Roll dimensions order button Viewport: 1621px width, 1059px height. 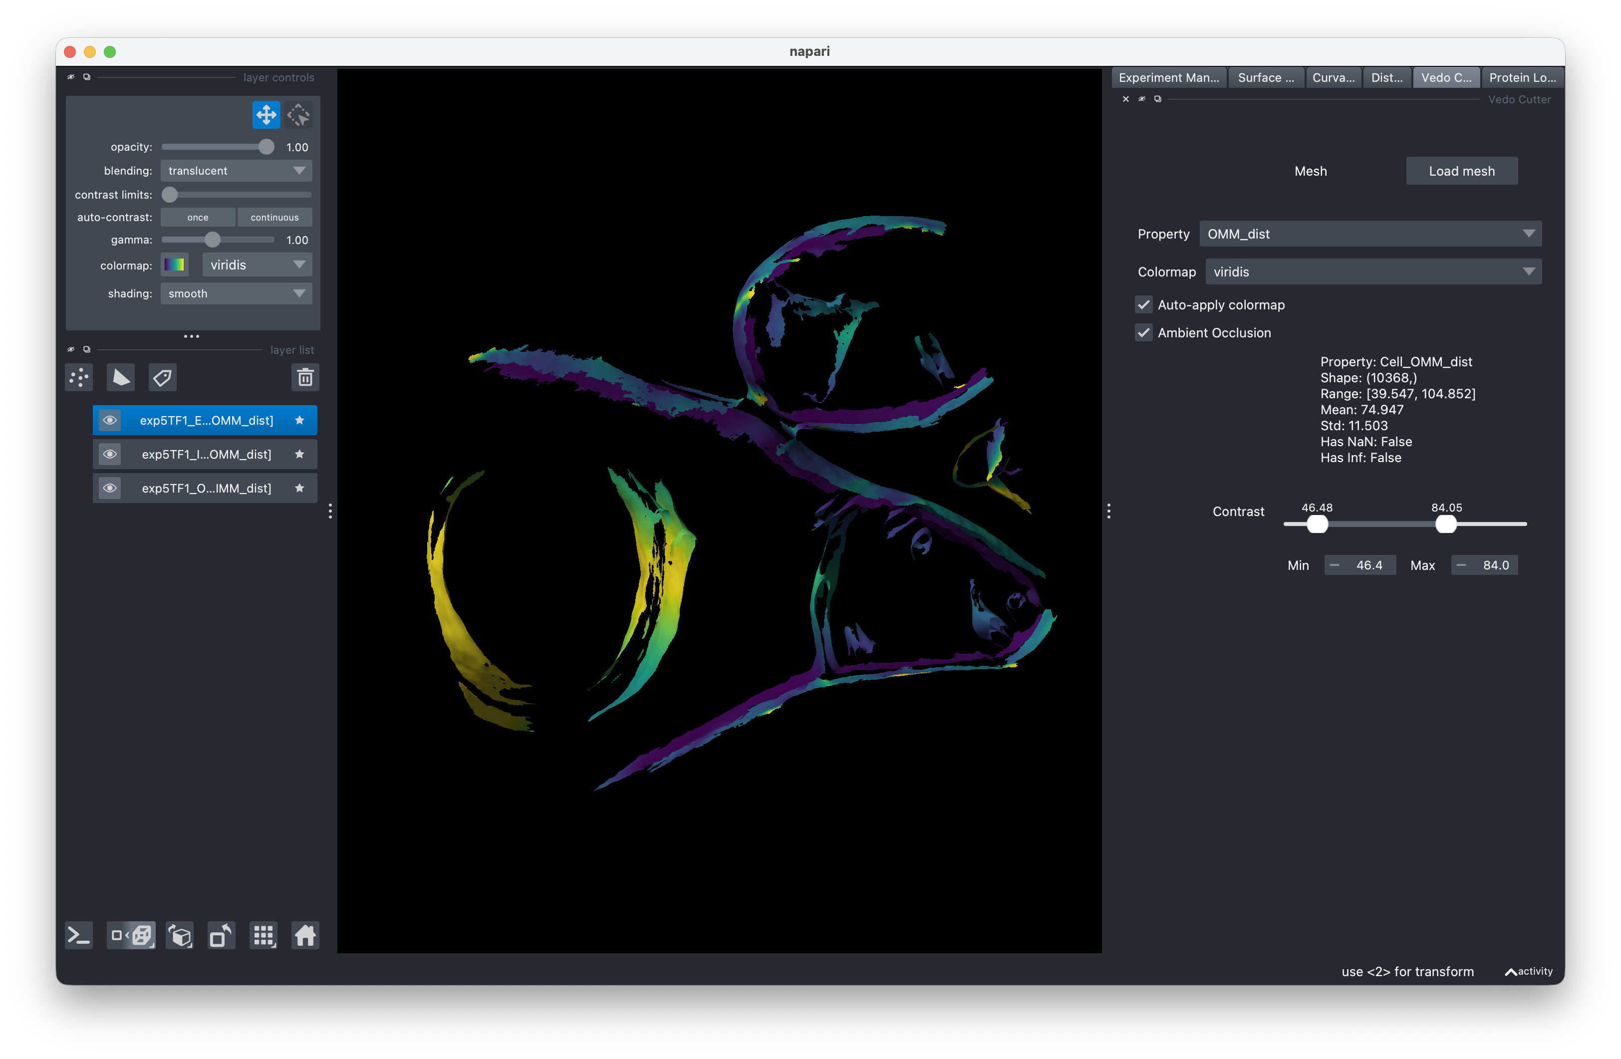(x=181, y=935)
